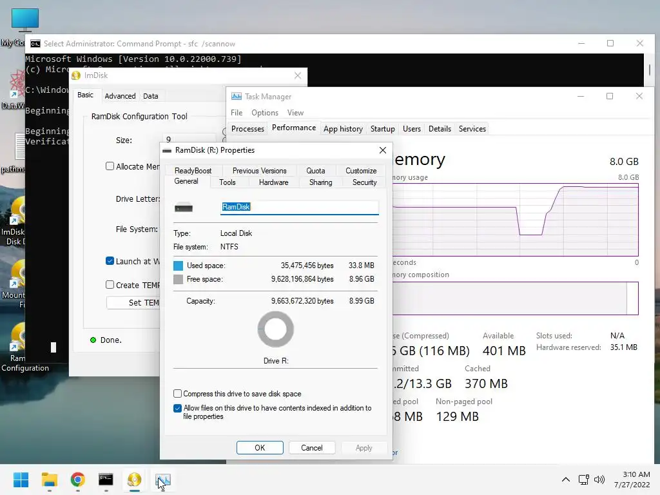
Task: Select ImDisk Basic tab
Action: click(x=86, y=95)
